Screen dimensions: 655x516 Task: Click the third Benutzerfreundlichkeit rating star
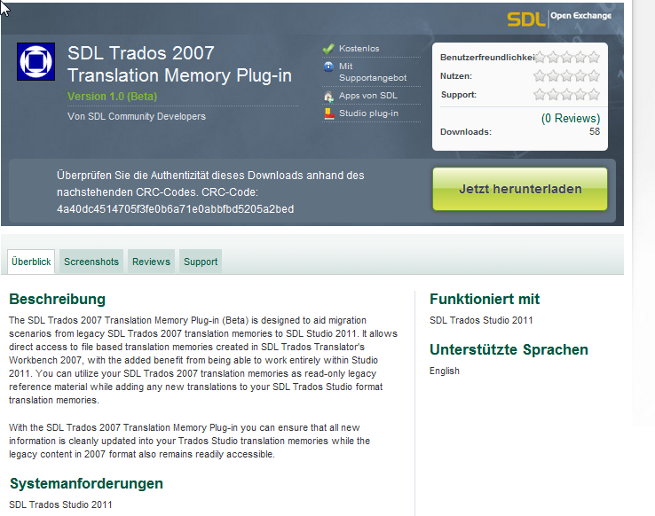coord(566,57)
